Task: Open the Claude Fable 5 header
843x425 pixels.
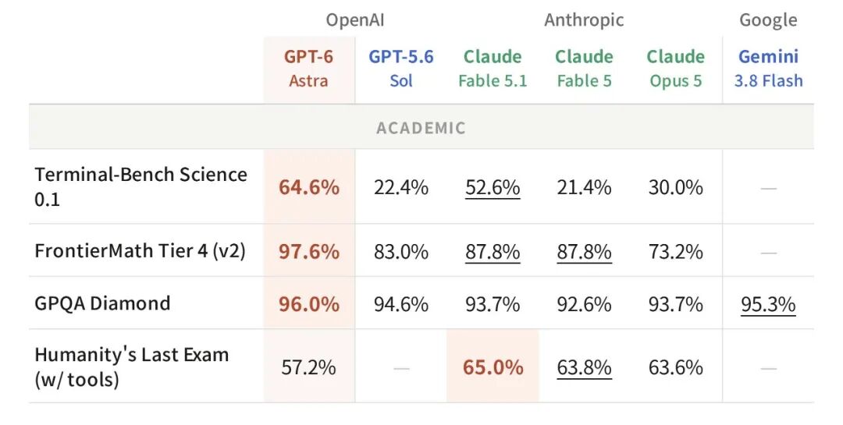Action: (x=584, y=69)
